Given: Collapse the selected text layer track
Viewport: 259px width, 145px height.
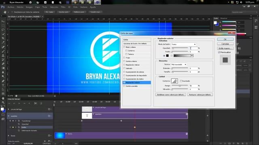Looking at the screenshot, I should 8,116.
